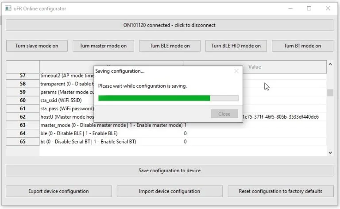Turn BT mode on

(x=302, y=46)
